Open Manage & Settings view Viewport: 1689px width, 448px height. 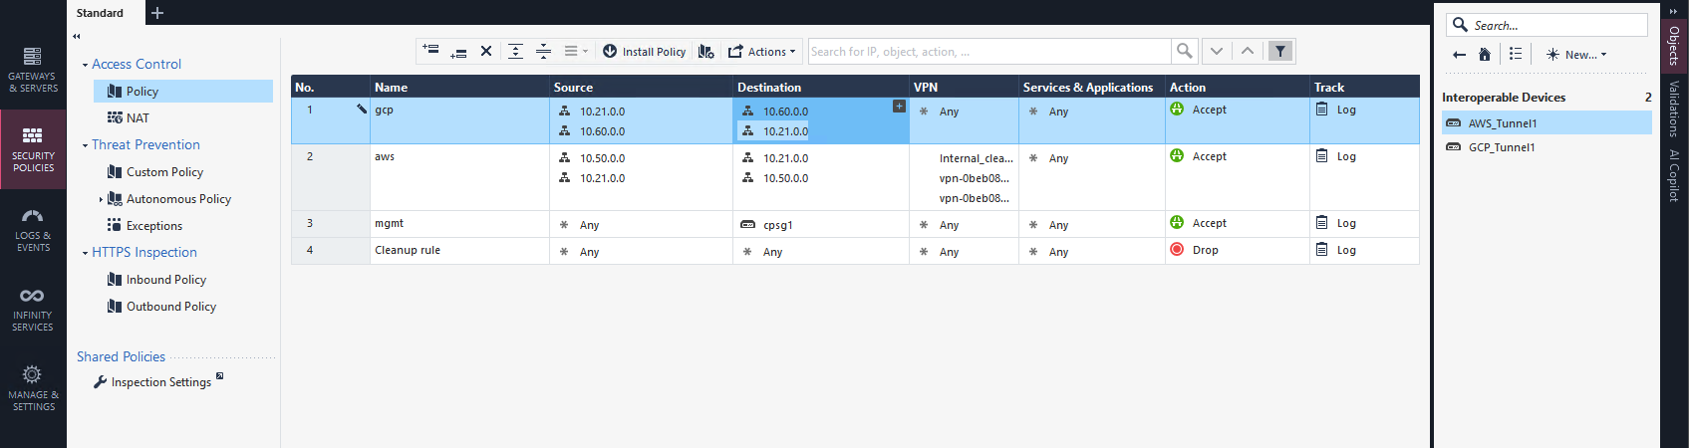pos(33,387)
